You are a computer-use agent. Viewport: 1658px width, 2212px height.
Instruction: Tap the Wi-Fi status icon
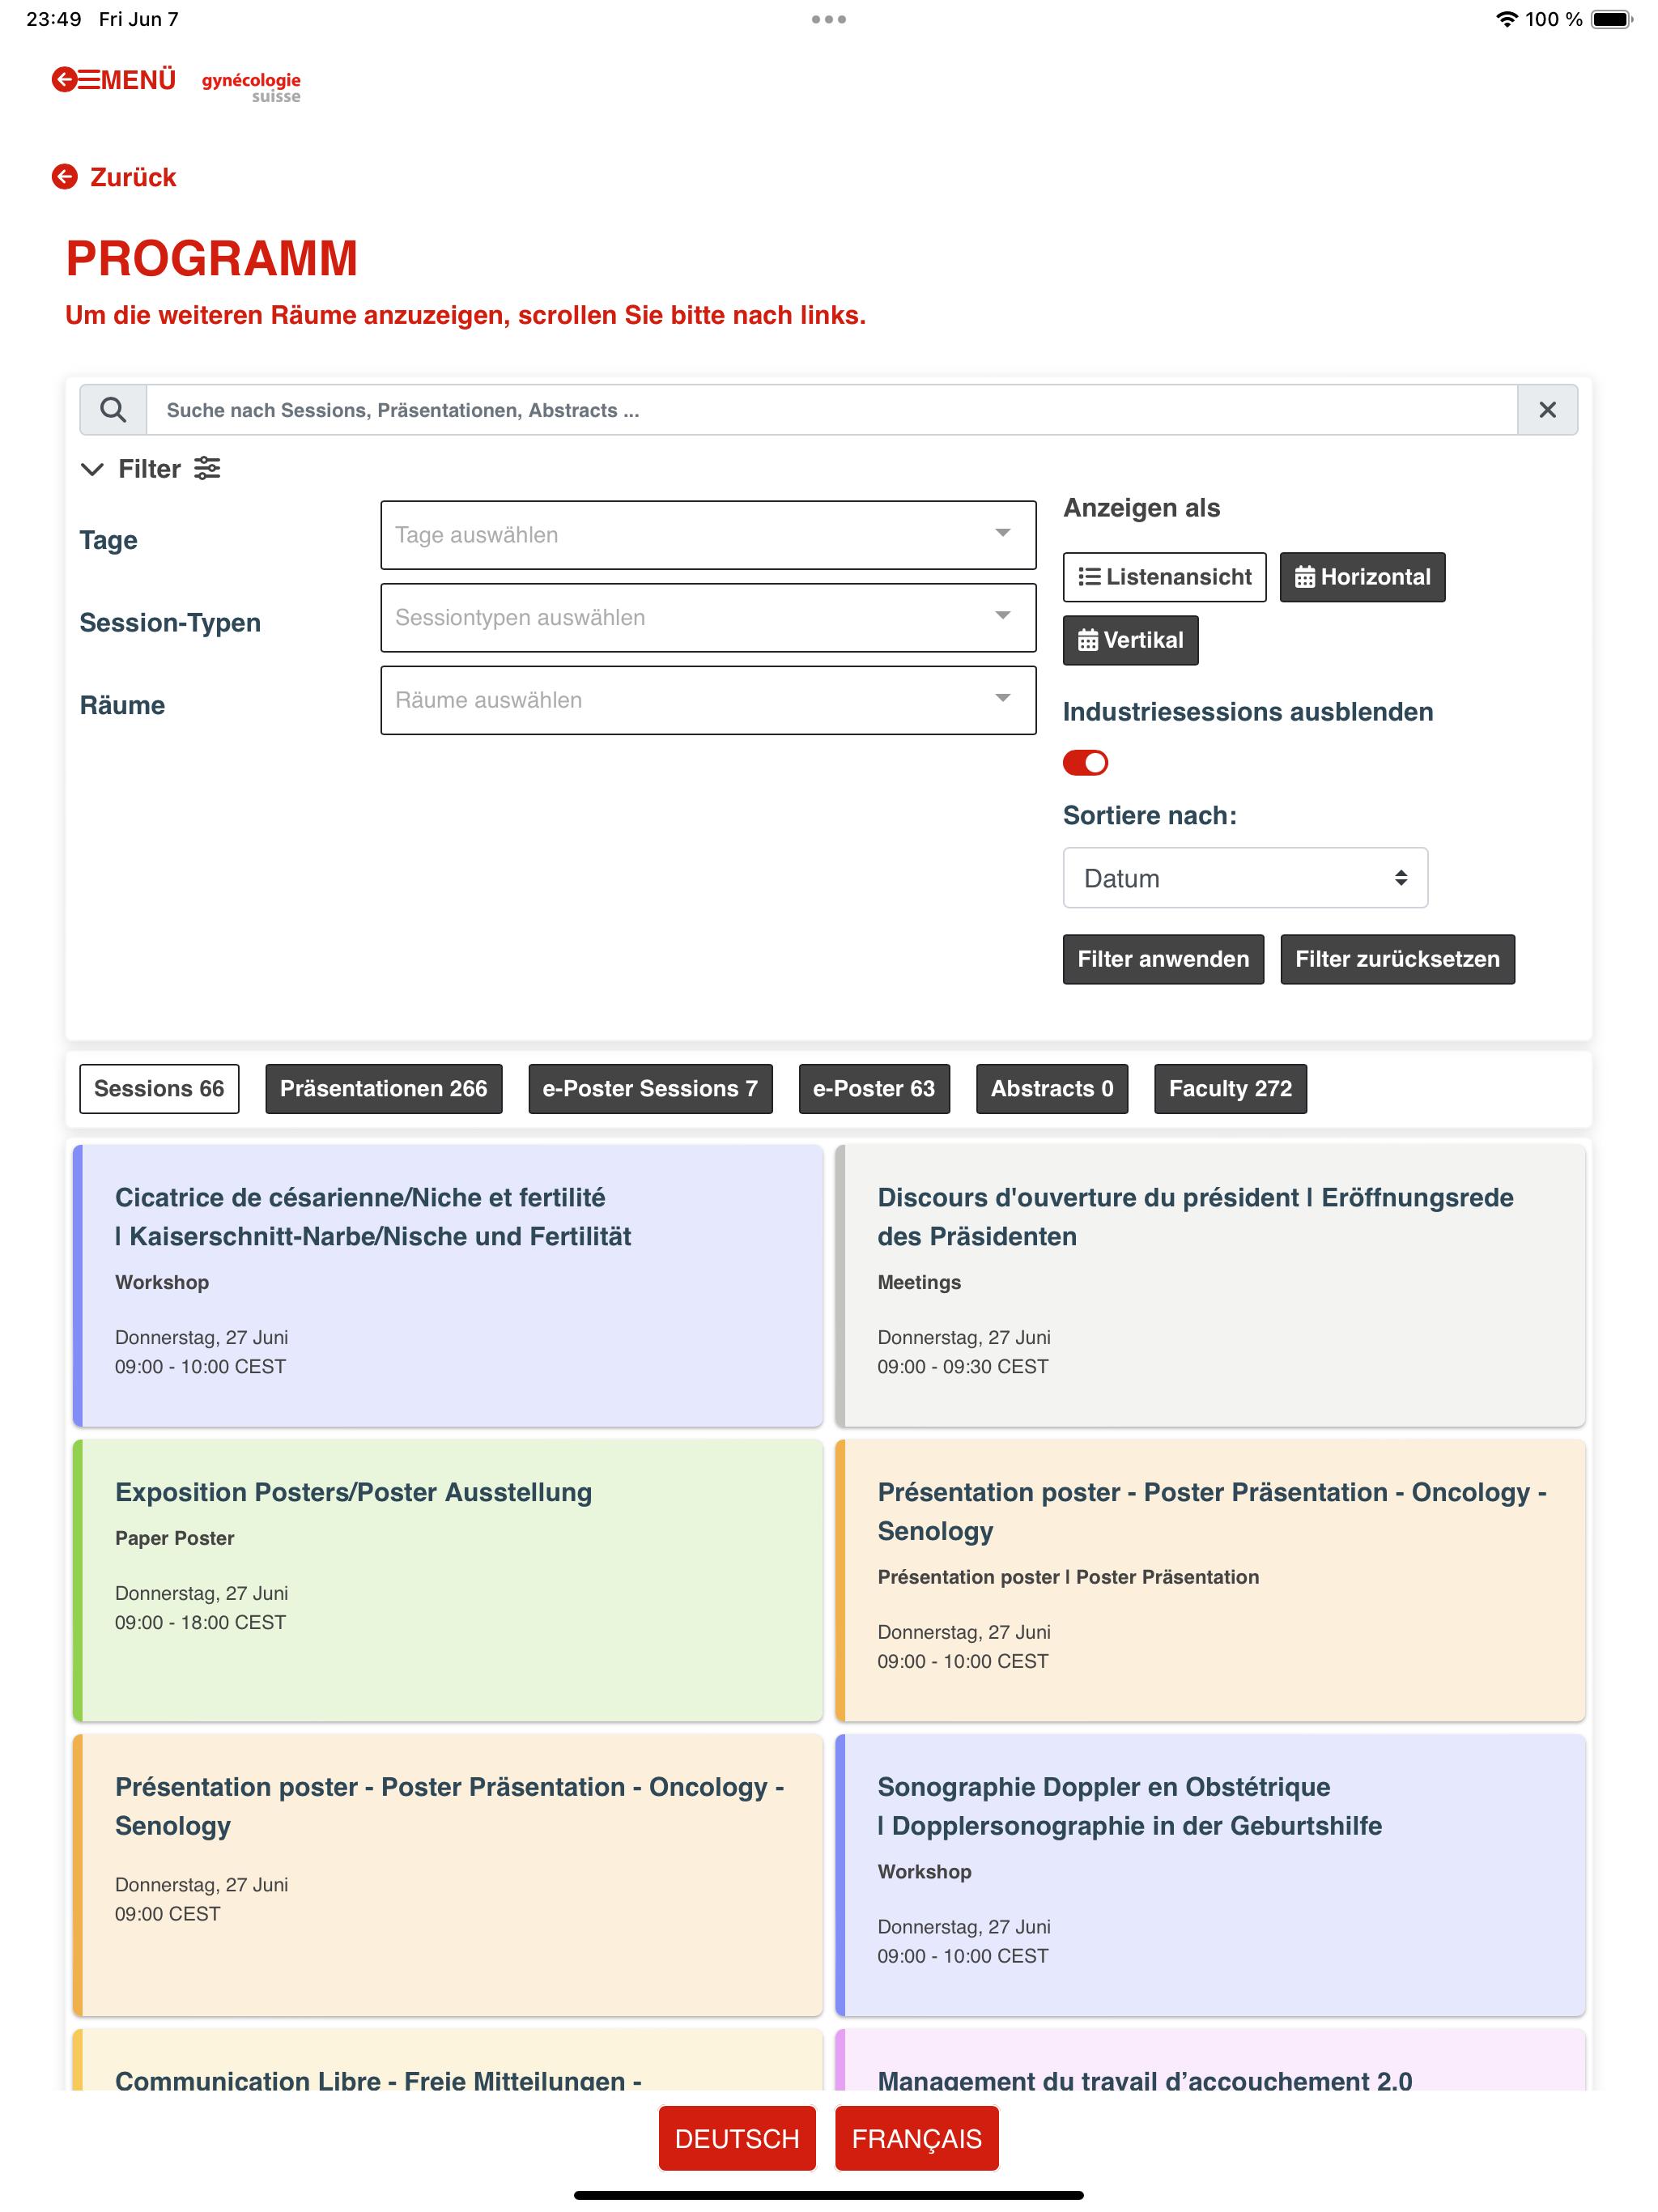[x=1506, y=19]
